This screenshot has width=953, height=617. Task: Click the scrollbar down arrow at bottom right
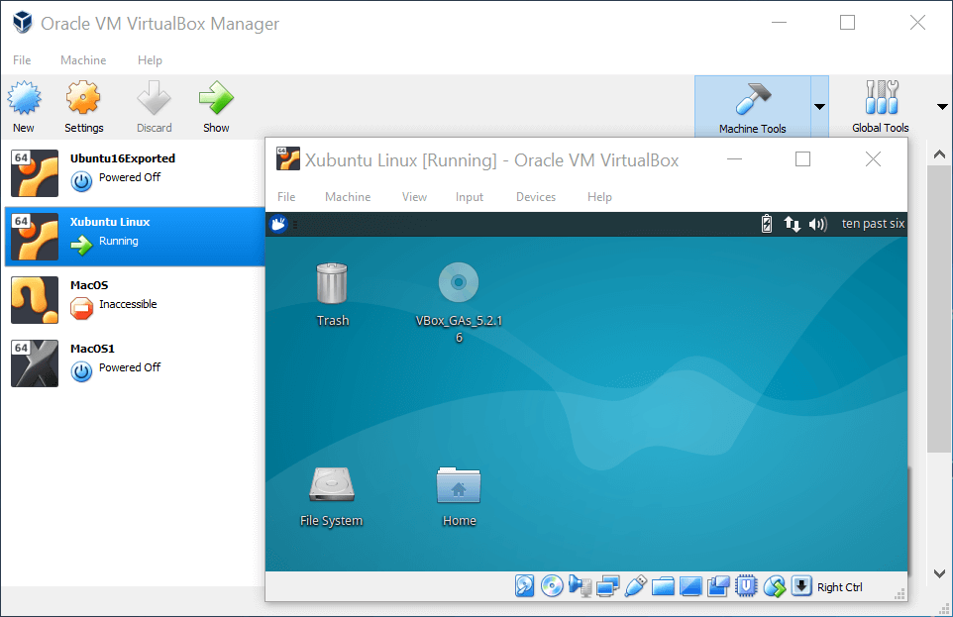pos(940,573)
